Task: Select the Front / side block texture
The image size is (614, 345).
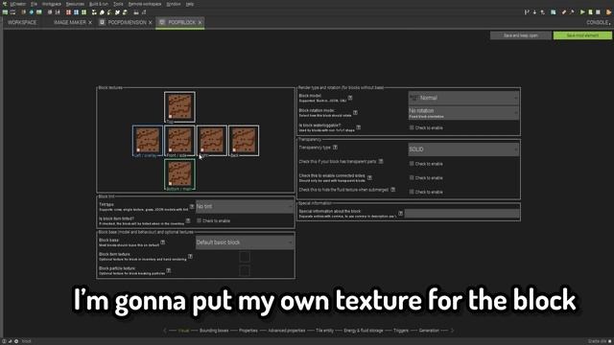Action: 179,141
